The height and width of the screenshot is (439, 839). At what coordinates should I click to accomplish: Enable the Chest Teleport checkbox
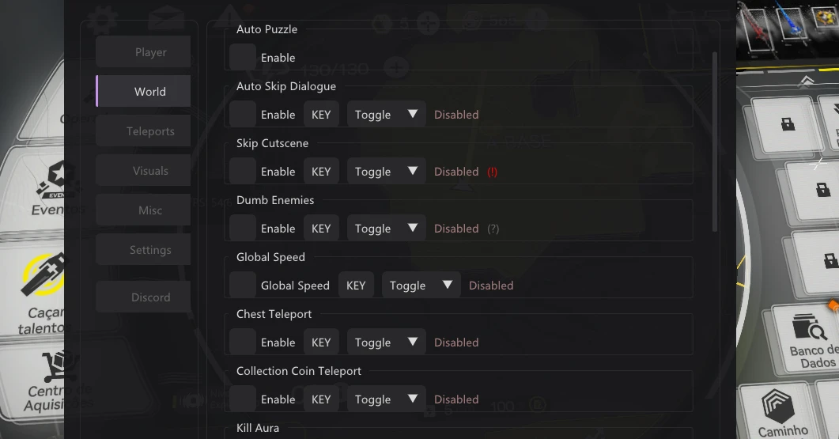[243, 342]
